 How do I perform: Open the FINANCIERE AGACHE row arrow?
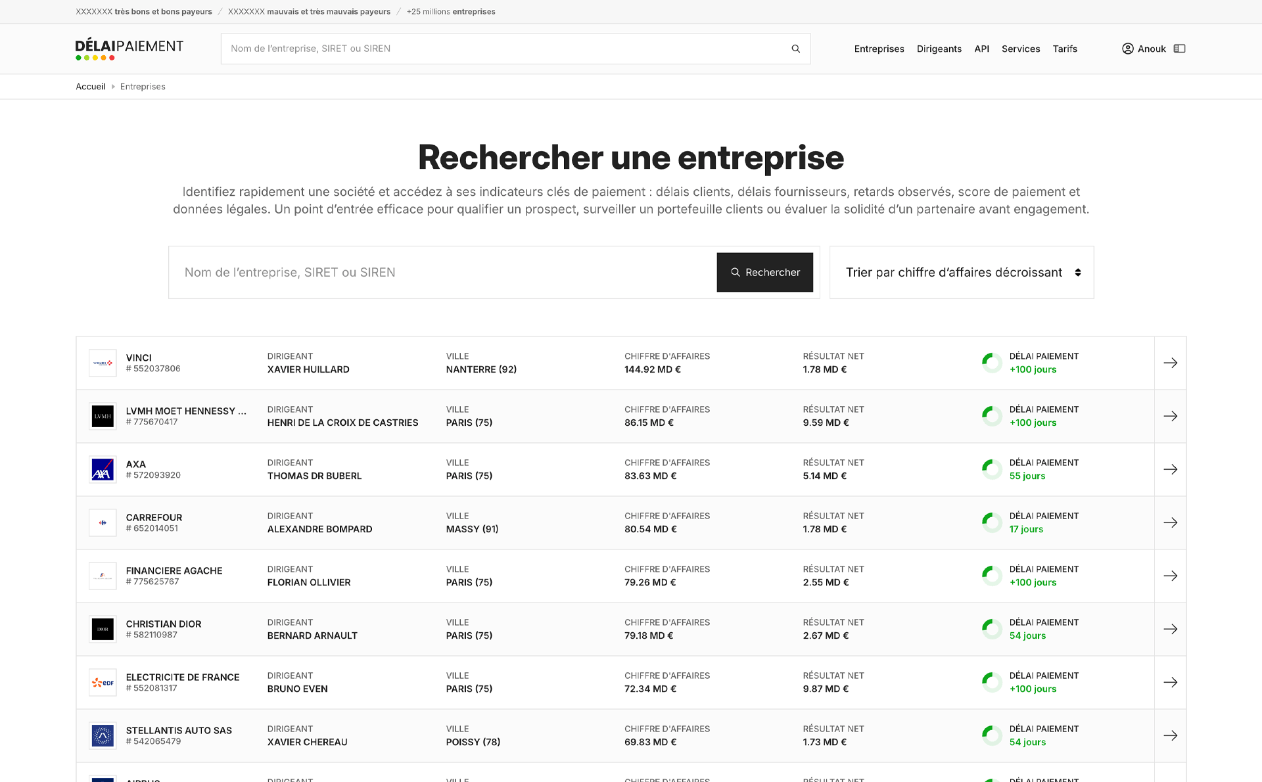click(x=1170, y=576)
